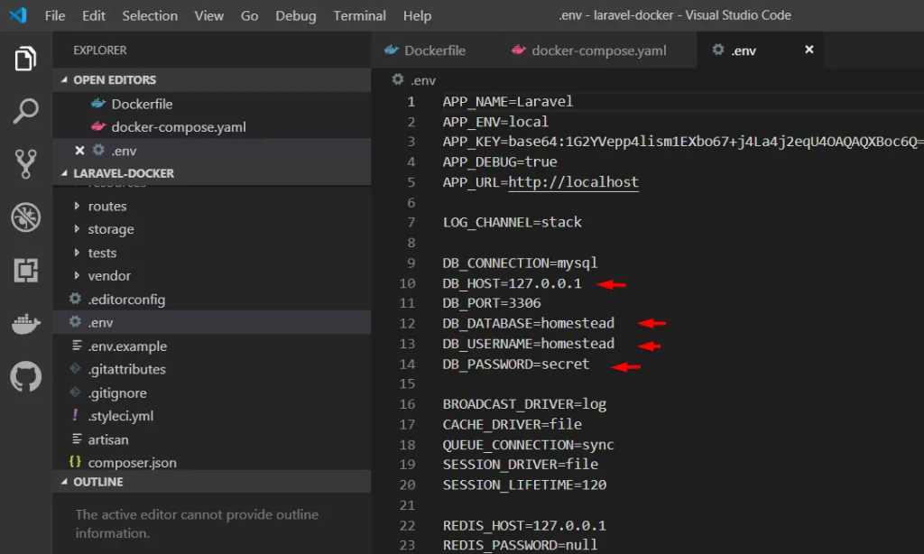Image resolution: width=924 pixels, height=554 pixels.
Task: Click the gear icon of .env in file tree
Action: pyautogui.click(x=75, y=322)
